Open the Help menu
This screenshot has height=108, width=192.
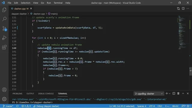pos(68,3)
